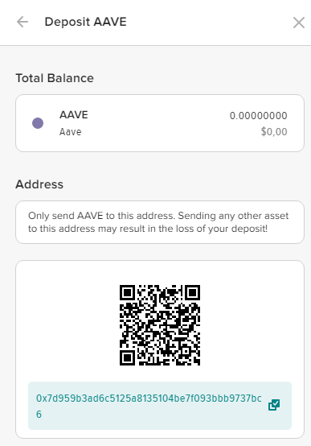Screen dimensions: 311x446
Task: Click the trailing 6 of the address
Action: 39,415
